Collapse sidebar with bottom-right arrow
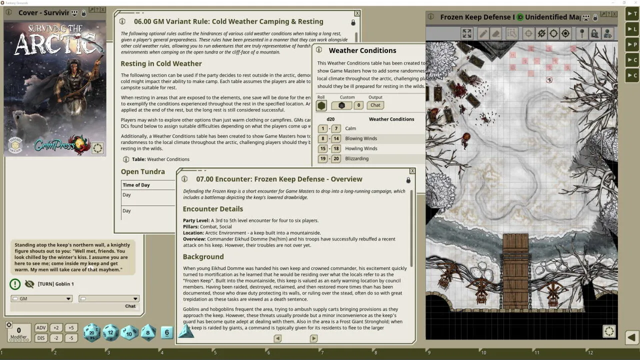Screen dimensions: 640x360 click(x=631, y=337)
